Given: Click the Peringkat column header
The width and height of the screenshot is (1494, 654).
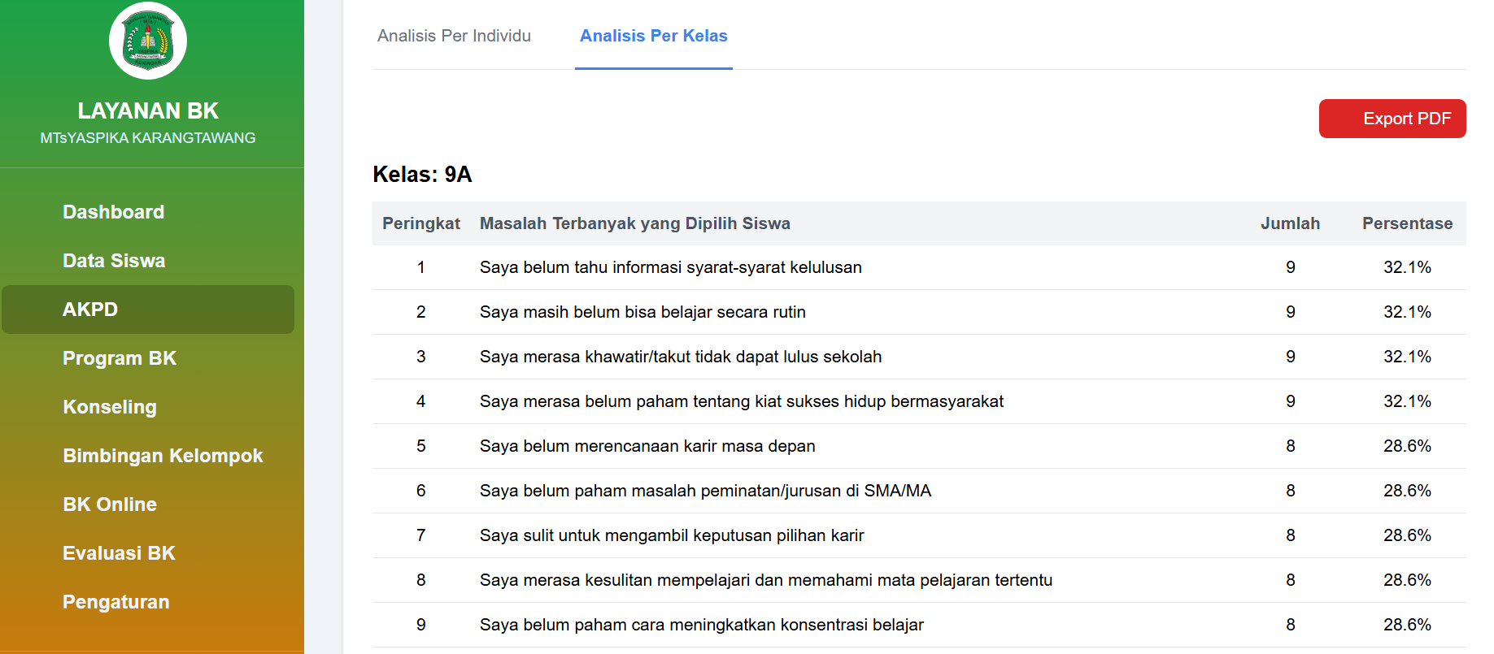Looking at the screenshot, I should [x=421, y=223].
